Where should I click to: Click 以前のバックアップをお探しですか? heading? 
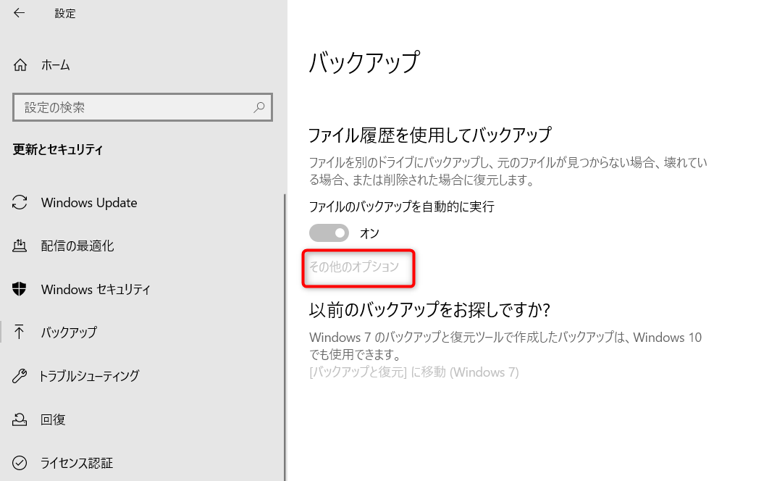[429, 309]
